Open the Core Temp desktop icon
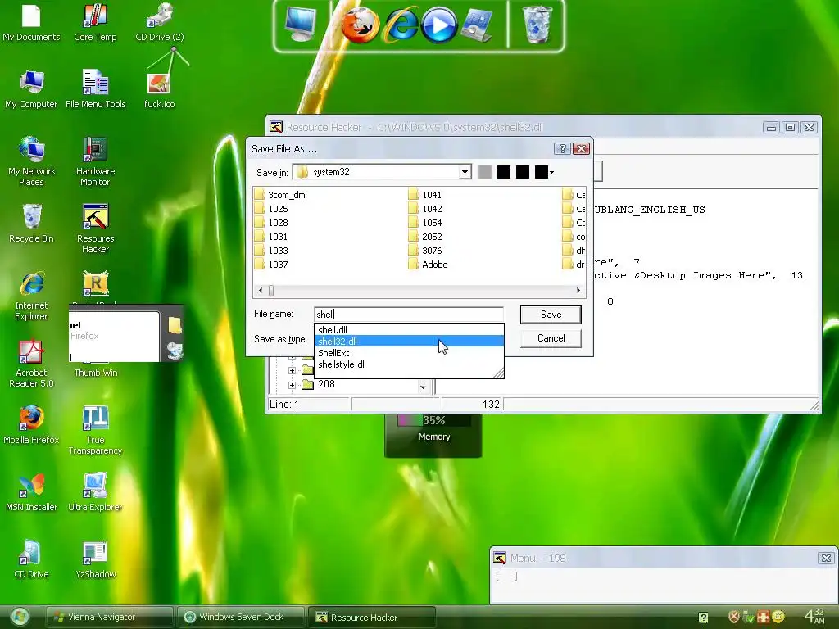The image size is (839, 629). 95,22
